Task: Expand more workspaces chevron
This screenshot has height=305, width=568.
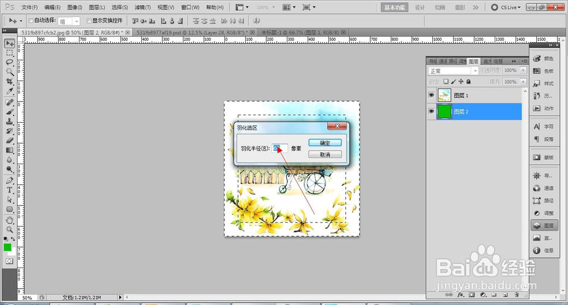Action: (475, 7)
